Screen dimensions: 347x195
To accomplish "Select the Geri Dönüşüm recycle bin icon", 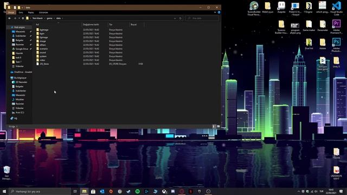I will pyautogui.click(x=7, y=173).
